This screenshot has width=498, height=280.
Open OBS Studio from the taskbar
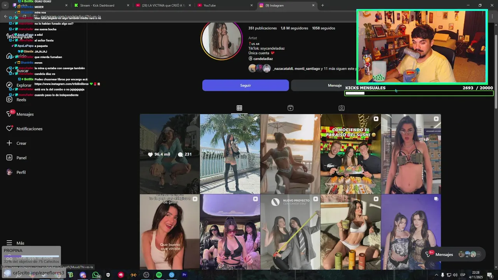(x=146, y=275)
